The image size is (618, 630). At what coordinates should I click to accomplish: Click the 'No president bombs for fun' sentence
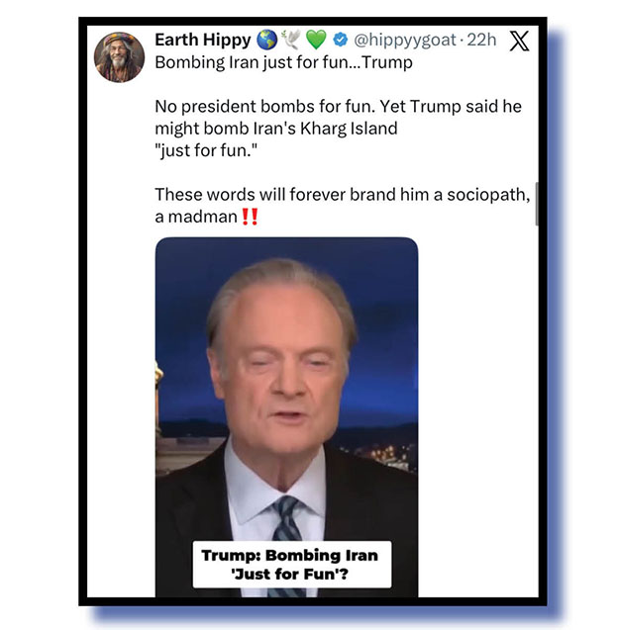click(x=265, y=107)
